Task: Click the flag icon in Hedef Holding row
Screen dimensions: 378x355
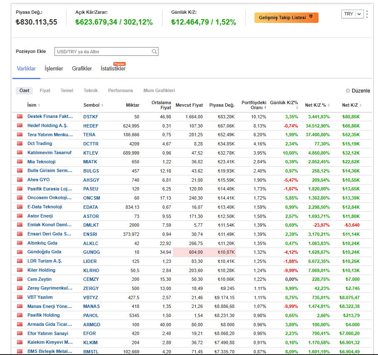Action: 20,125
